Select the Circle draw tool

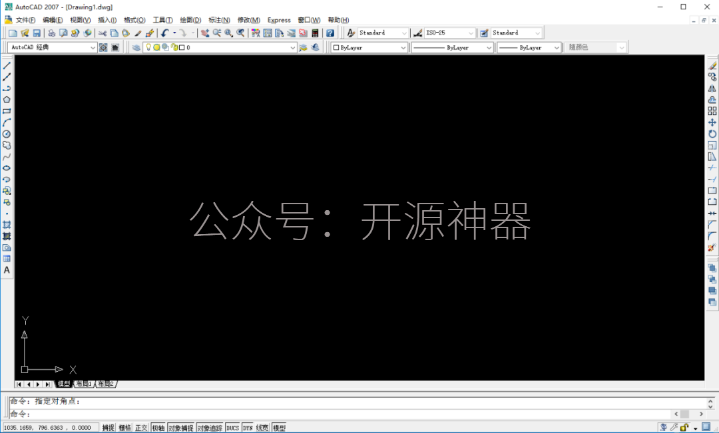coord(7,134)
